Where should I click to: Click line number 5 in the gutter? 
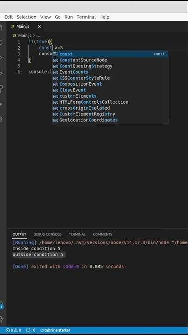[x=19, y=66]
